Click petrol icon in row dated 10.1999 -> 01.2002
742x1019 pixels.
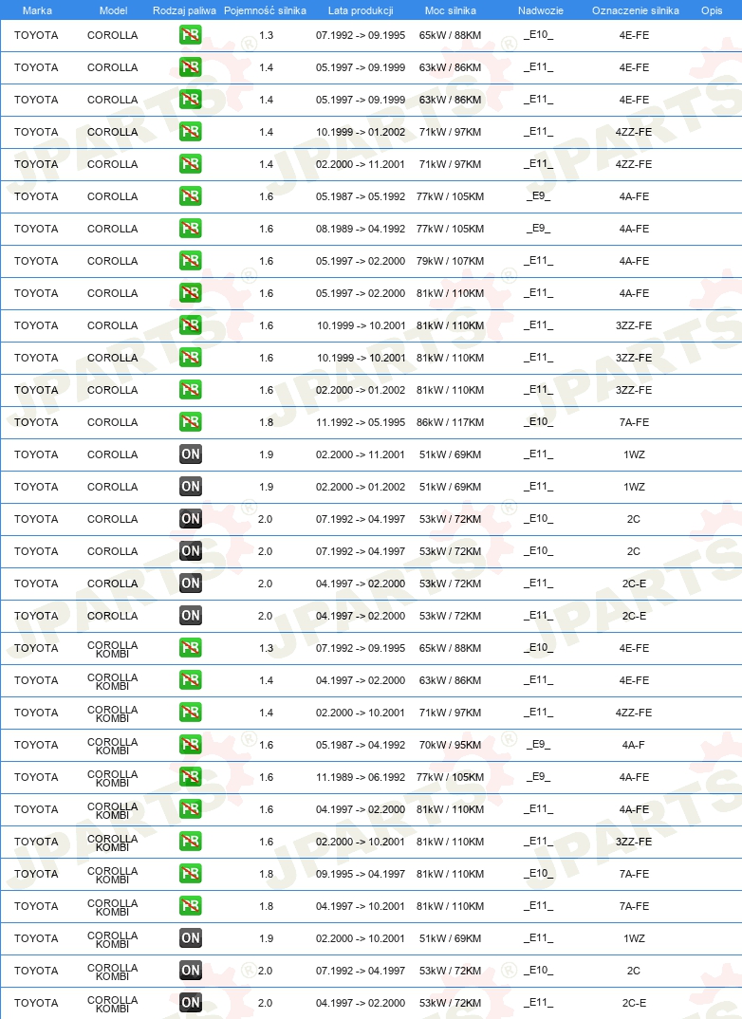pyautogui.click(x=191, y=132)
